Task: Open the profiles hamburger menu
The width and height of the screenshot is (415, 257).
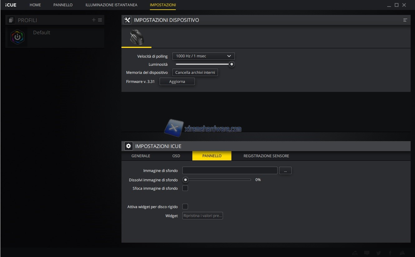Action: [100, 20]
